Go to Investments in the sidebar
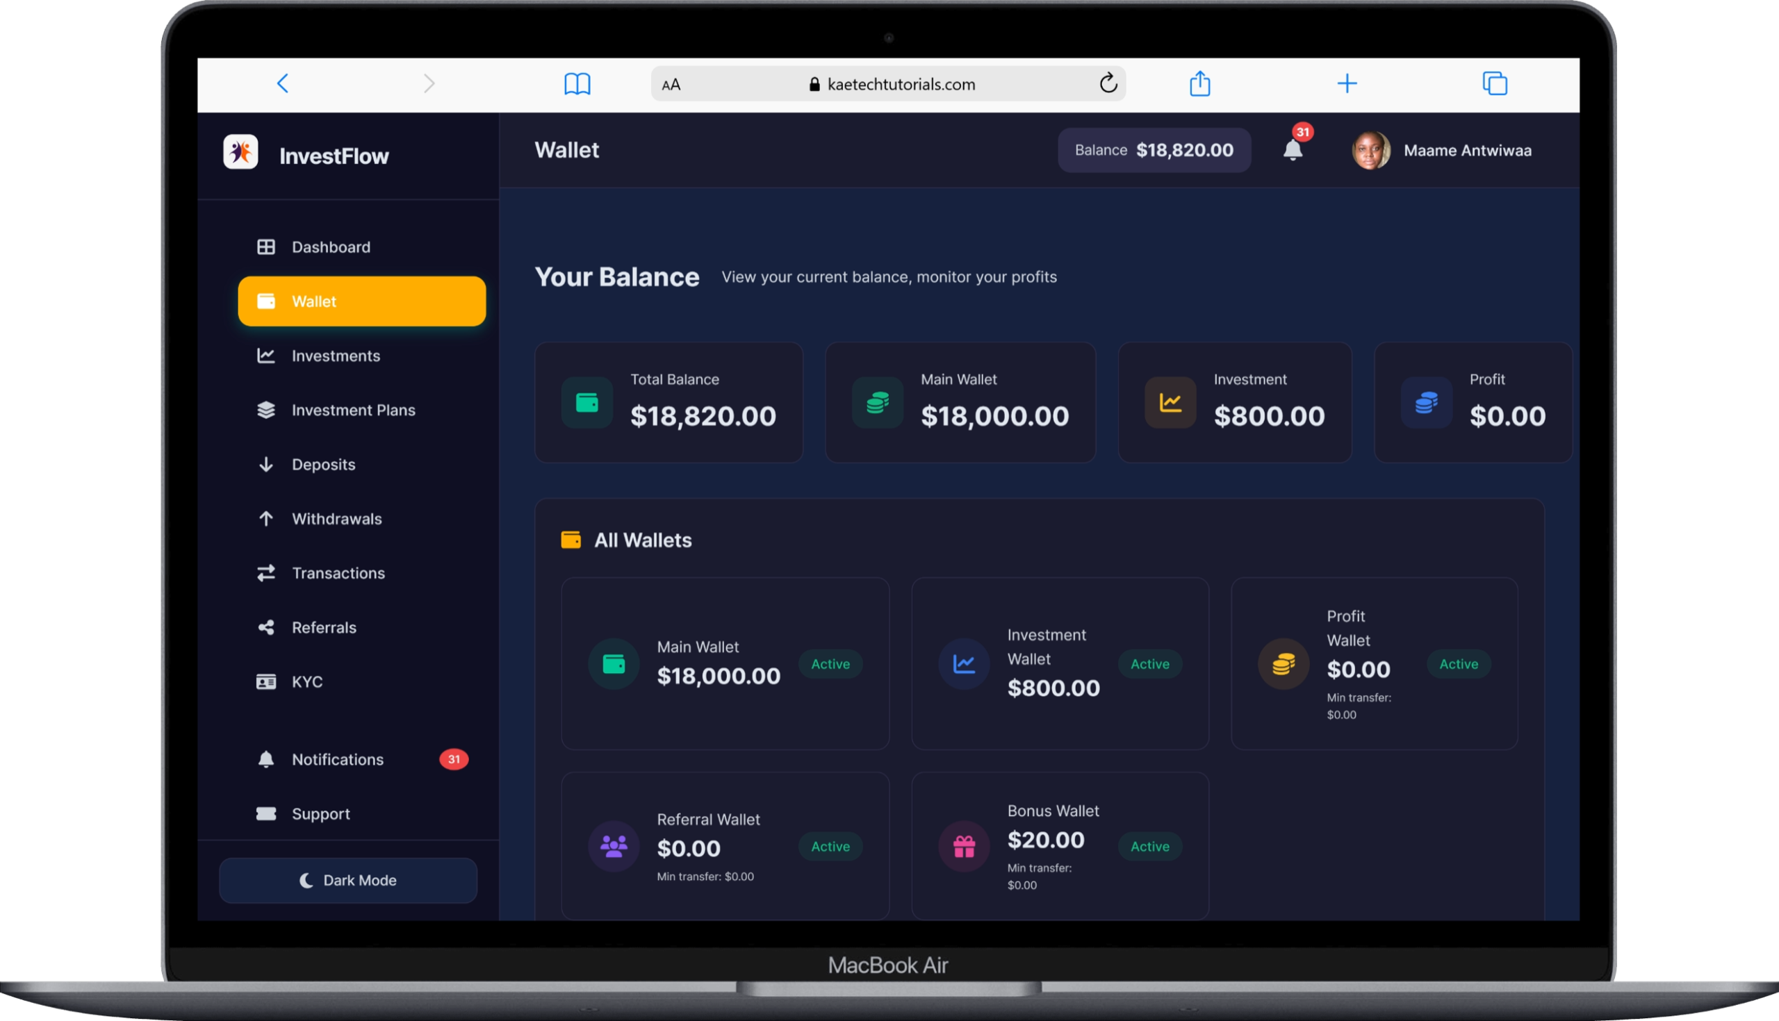Screen dimensions: 1779x1021 [362, 356]
